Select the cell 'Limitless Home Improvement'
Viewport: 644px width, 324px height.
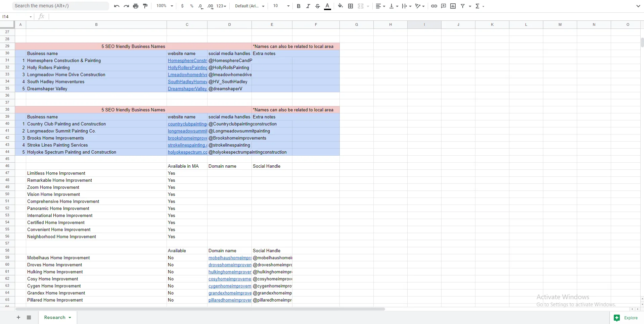click(96, 173)
